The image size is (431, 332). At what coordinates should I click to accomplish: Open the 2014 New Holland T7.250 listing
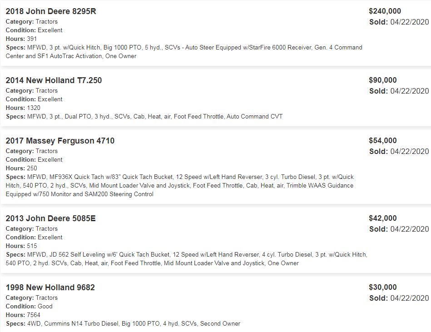[x=54, y=80]
